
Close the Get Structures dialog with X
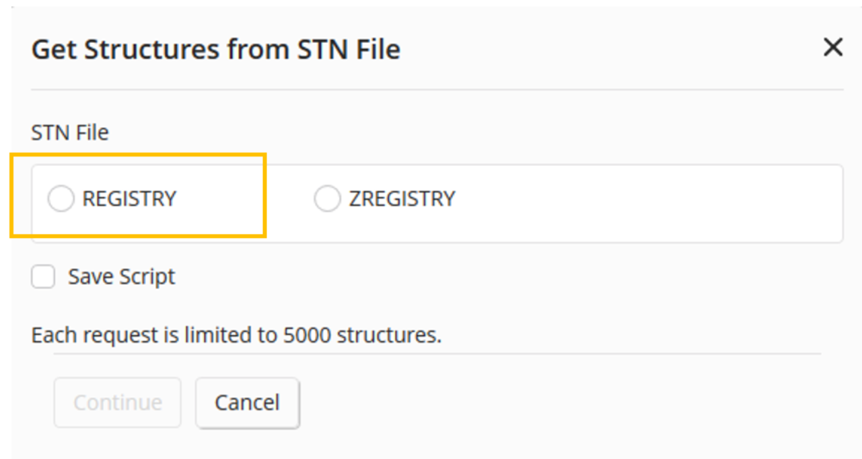coord(833,48)
